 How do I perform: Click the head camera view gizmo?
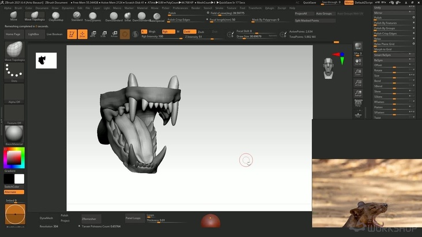tap(327, 68)
